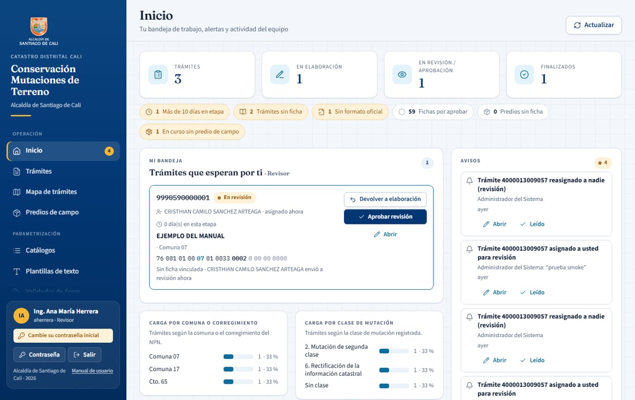Click the book icon in Trámites sin ficha chip

pos(242,112)
